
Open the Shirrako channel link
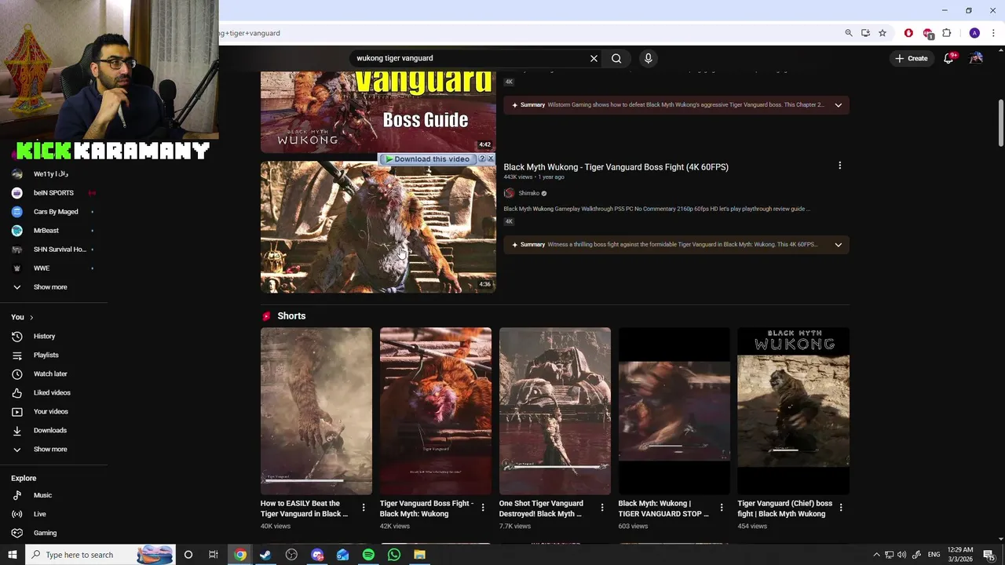coord(528,193)
